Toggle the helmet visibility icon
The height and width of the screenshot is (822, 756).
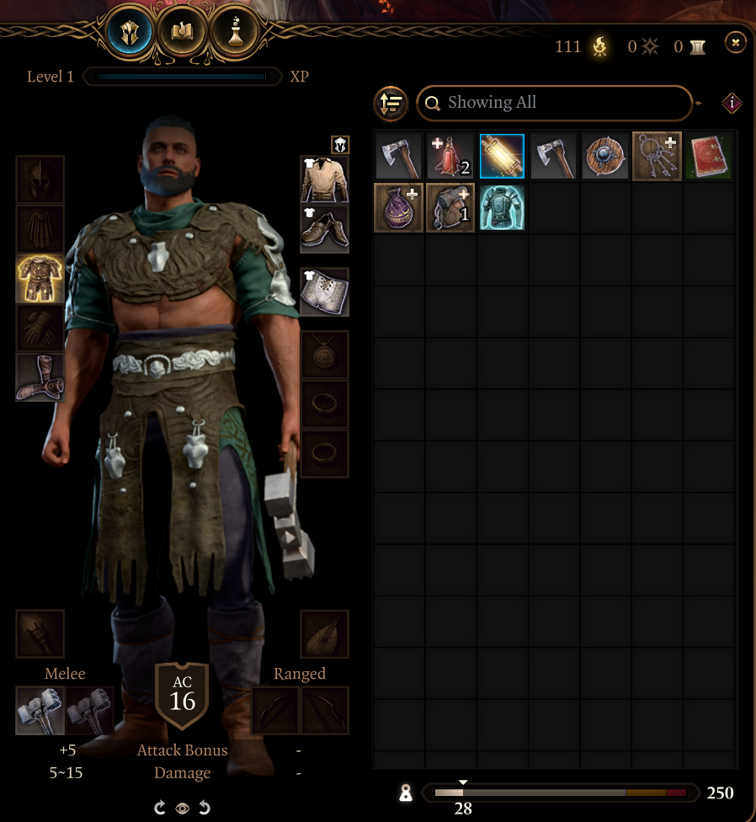[340, 145]
